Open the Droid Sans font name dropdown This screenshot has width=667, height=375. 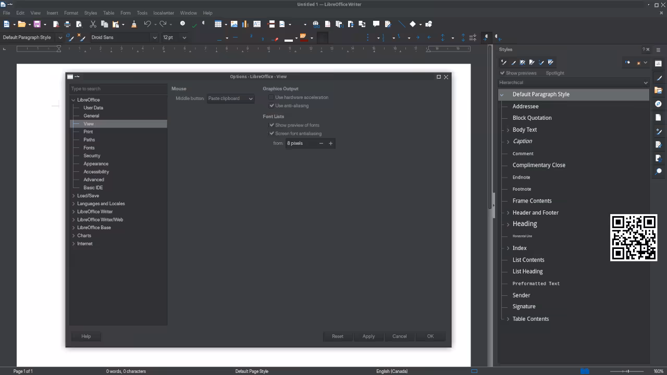[155, 37]
